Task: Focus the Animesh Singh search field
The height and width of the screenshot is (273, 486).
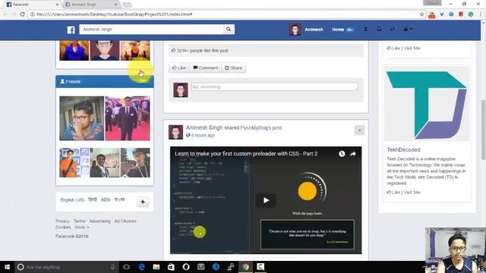Action: click(151, 30)
